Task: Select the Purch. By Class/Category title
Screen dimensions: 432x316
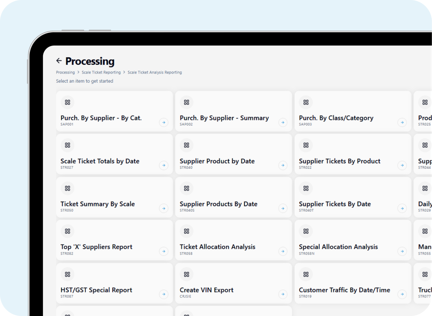Action: point(336,118)
